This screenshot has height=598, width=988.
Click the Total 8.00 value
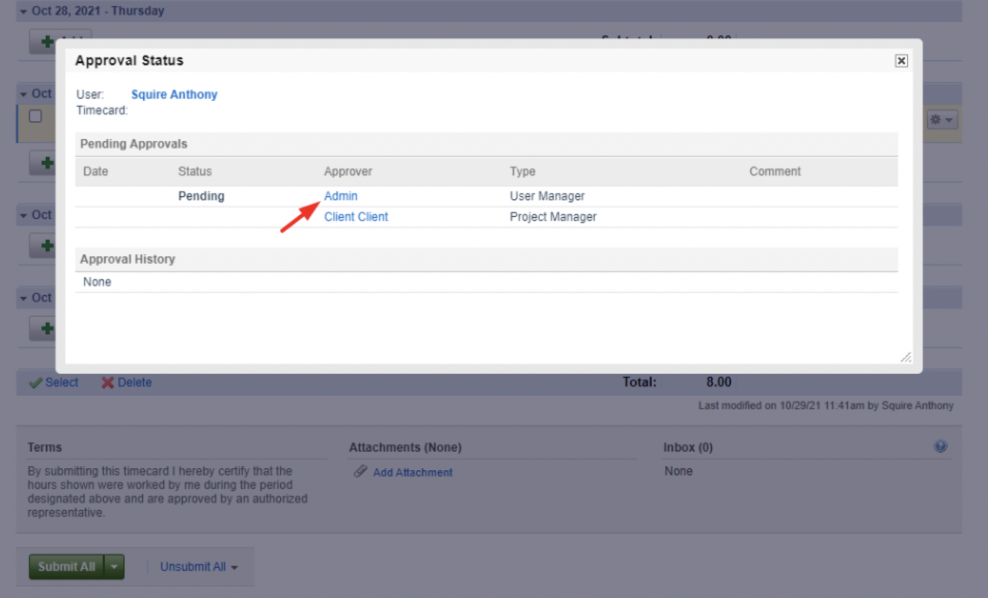tap(718, 383)
